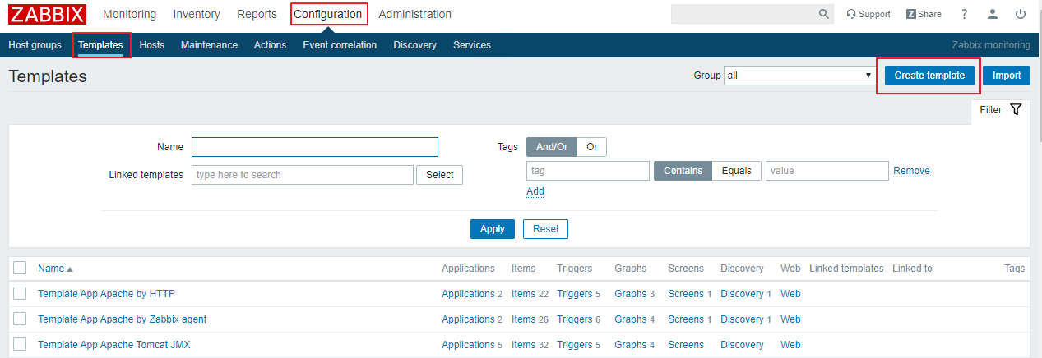Open Screens of Apache Tomcat JMX
The height and width of the screenshot is (358, 1042).
point(686,345)
